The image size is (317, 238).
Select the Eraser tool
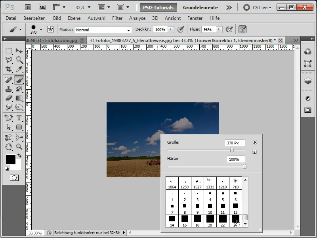(9, 98)
